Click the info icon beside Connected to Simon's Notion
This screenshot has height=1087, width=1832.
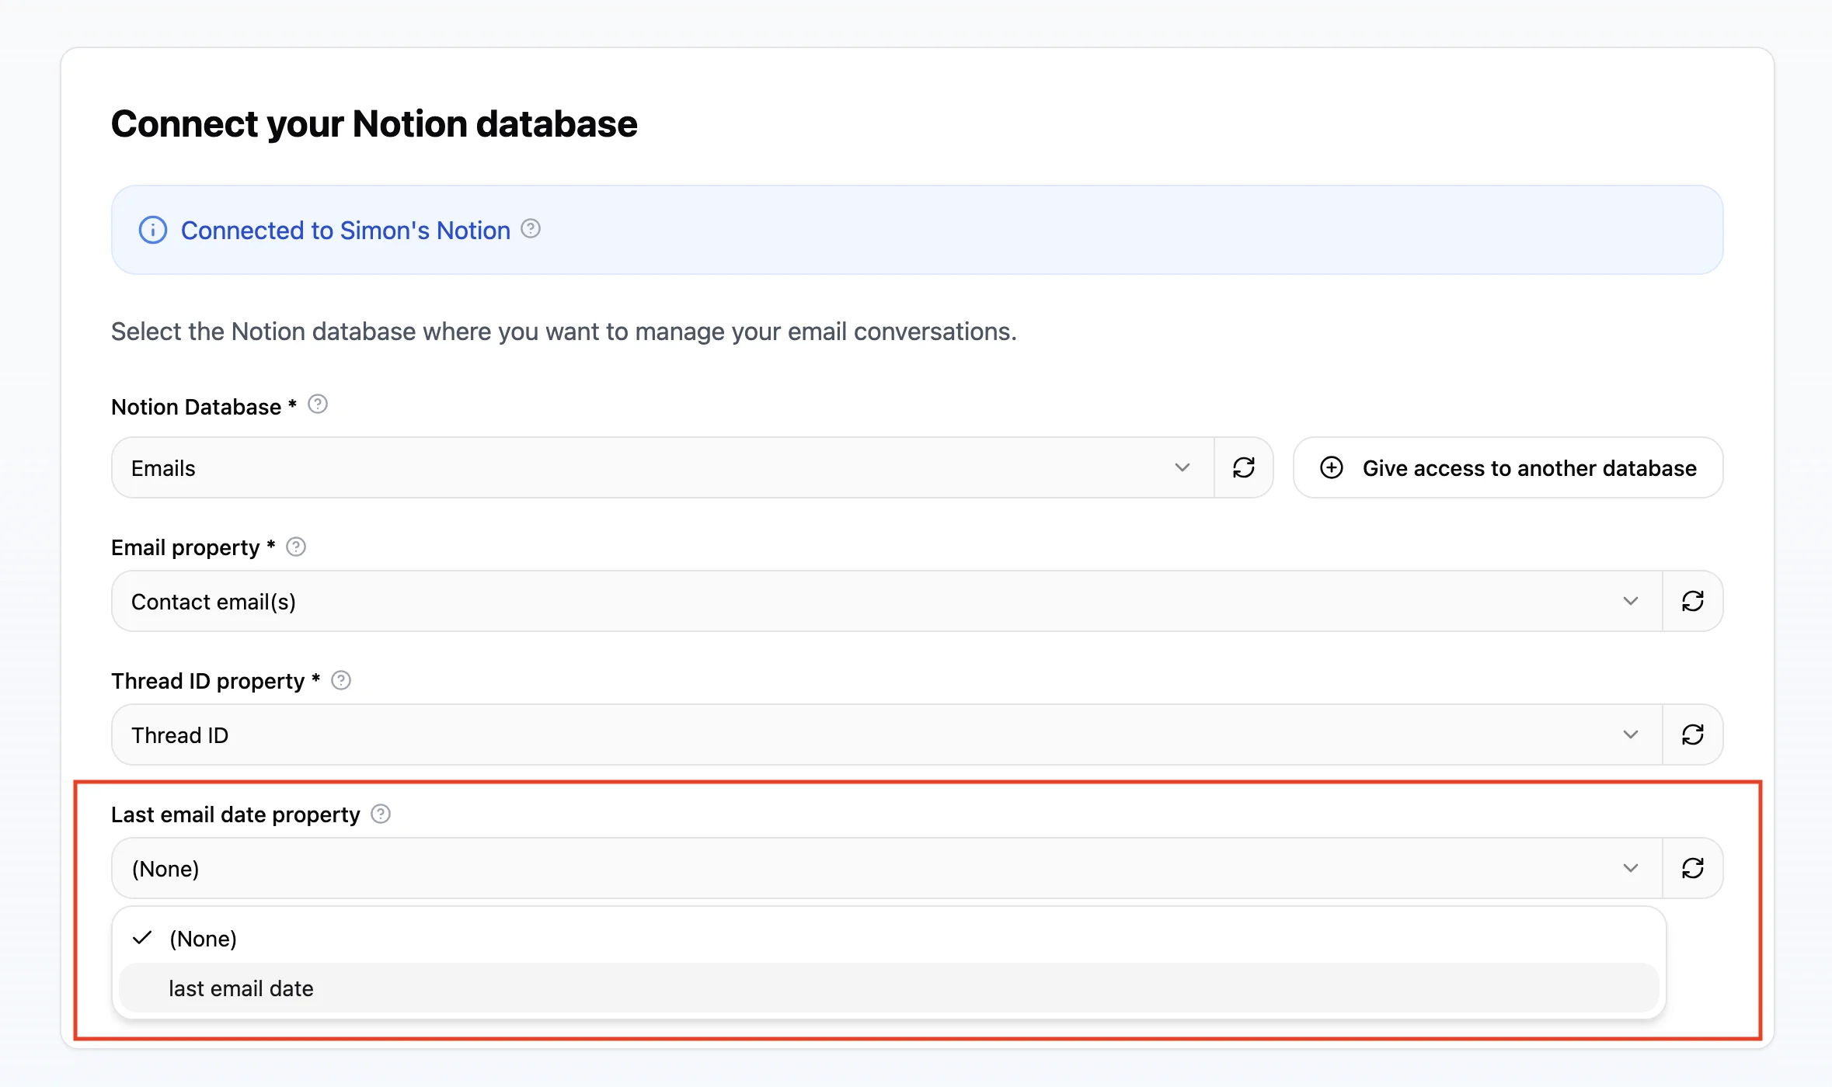coord(153,230)
